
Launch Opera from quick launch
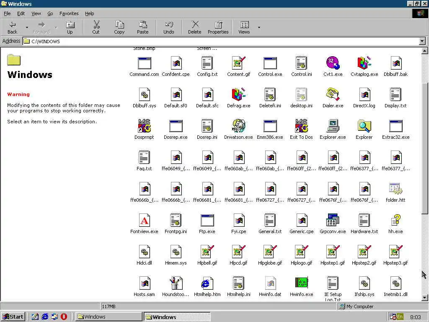64,317
